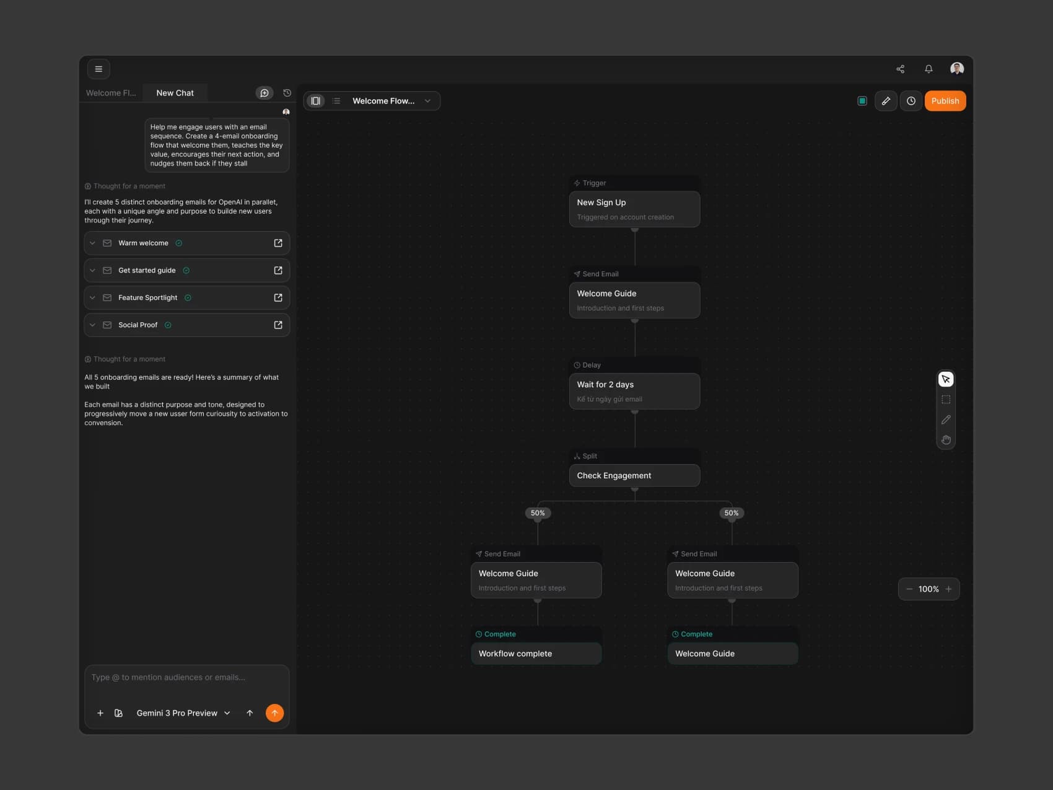Click the Social Proof row label
Viewport: 1053px width, 790px height.
click(138, 325)
